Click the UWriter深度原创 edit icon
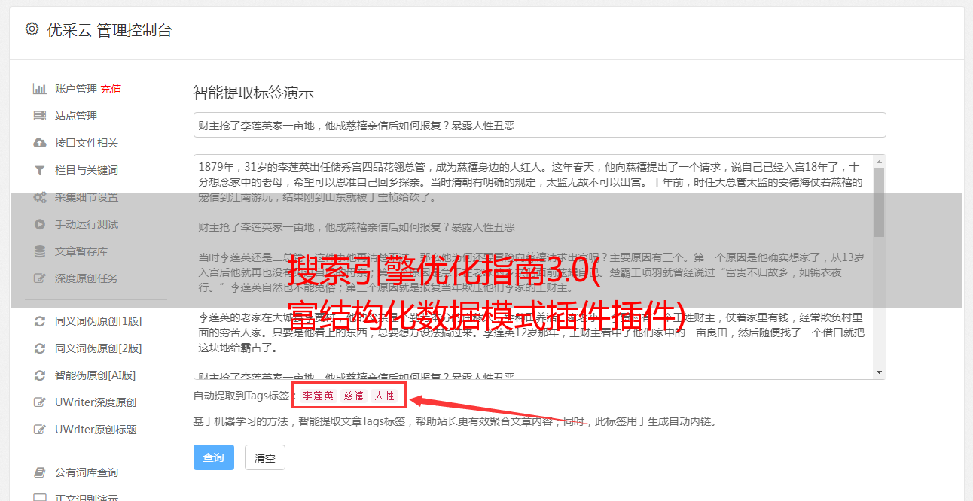Viewport: 973px width, 501px height. pyautogui.click(x=40, y=402)
